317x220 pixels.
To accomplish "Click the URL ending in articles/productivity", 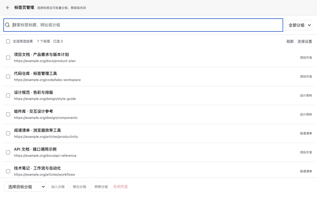I will (x=46, y=137).
